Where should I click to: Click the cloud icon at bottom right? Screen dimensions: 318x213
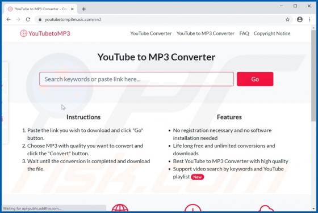point(266,208)
